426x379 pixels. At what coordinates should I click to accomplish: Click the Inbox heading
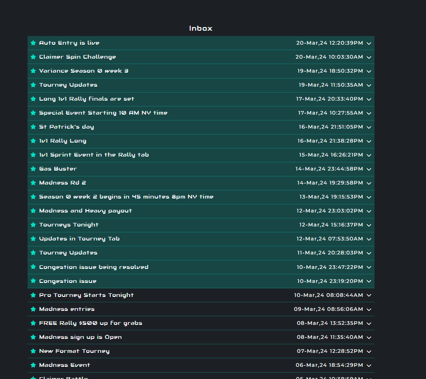[x=201, y=28]
